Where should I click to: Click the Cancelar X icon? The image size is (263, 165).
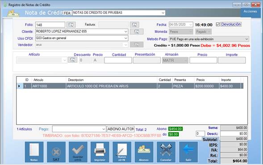point(166,152)
